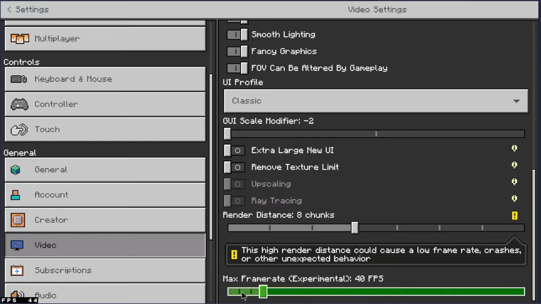Image resolution: width=541 pixels, height=304 pixels.
Task: Click the warning icon in the tooltip
Action: (x=234, y=254)
